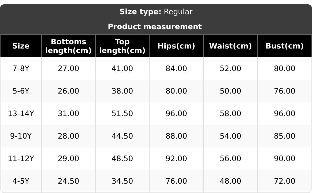312x193 pixels.
Task: Click the Bust(cm) column header
Action: point(284,46)
